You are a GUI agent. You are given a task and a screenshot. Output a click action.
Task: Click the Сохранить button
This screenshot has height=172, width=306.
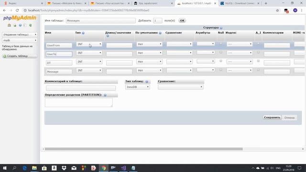(x=272, y=118)
